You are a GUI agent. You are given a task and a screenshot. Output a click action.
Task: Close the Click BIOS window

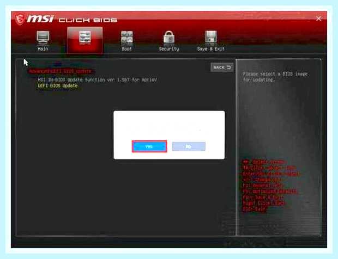click(318, 18)
